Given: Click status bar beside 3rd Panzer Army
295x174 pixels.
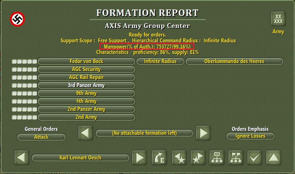Looking at the screenshot, I should click(24, 86).
